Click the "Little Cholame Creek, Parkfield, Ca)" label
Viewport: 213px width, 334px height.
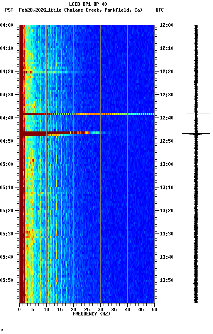94,10
